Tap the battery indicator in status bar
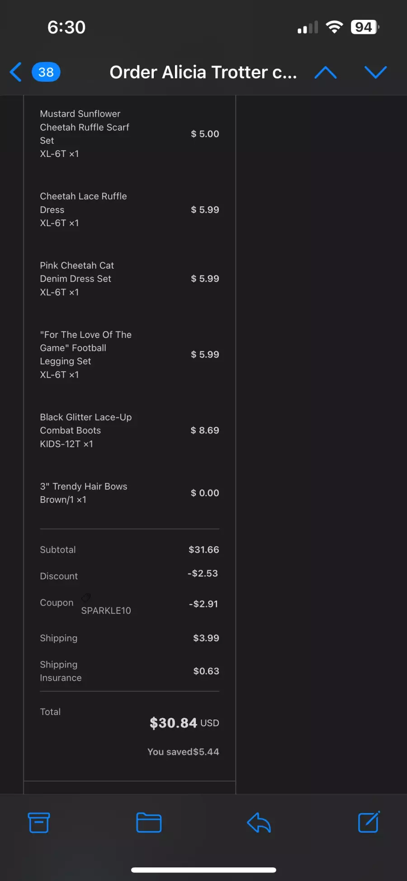The width and height of the screenshot is (407, 881). point(365,27)
